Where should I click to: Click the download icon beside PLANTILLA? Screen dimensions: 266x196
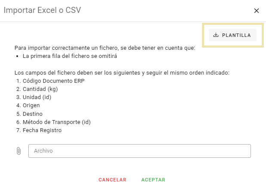pyautogui.click(x=216, y=35)
